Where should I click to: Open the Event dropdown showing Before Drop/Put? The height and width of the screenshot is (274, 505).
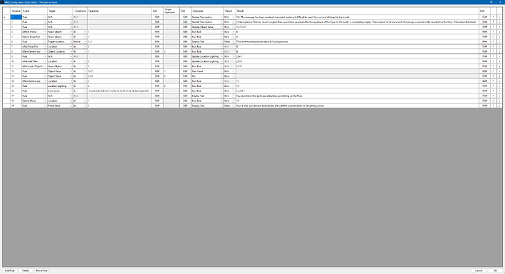pyautogui.click(x=34, y=37)
